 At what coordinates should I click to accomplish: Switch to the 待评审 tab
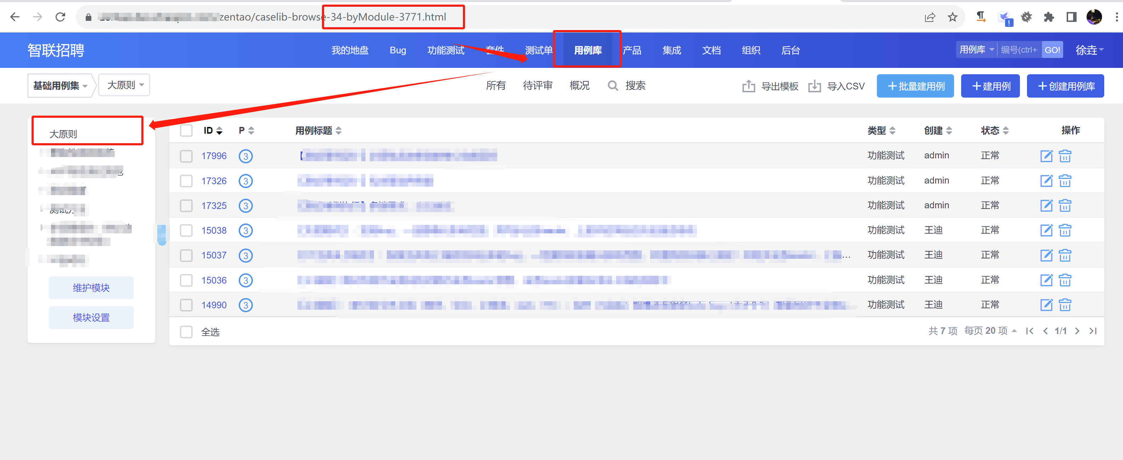tap(537, 86)
